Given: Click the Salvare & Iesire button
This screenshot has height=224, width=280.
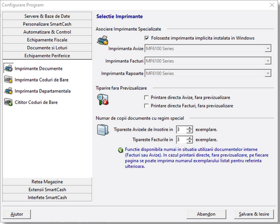Looking at the screenshot, I should click(254, 214).
